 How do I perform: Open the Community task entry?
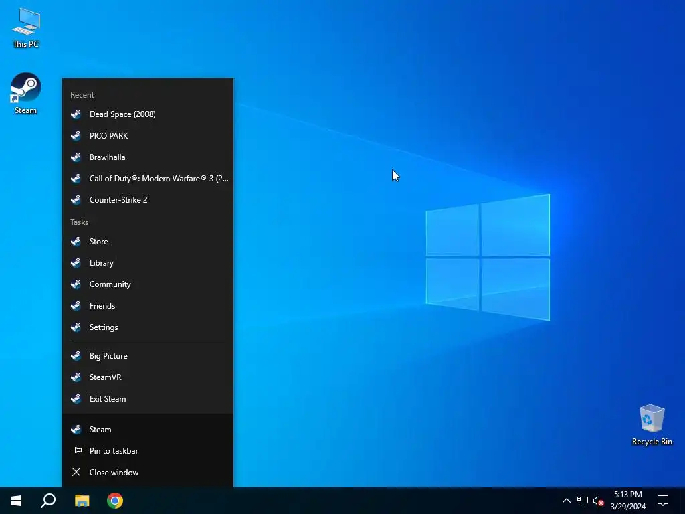pyautogui.click(x=148, y=284)
